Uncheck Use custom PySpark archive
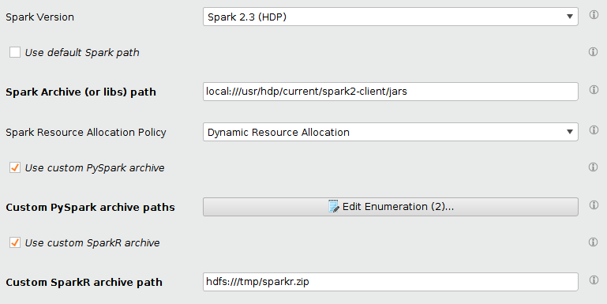Screen dimensions: 607x304 pyautogui.click(x=15, y=167)
